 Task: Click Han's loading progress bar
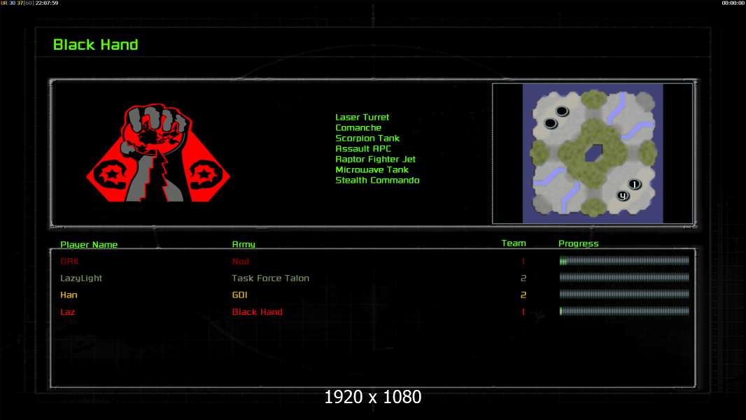tap(624, 295)
